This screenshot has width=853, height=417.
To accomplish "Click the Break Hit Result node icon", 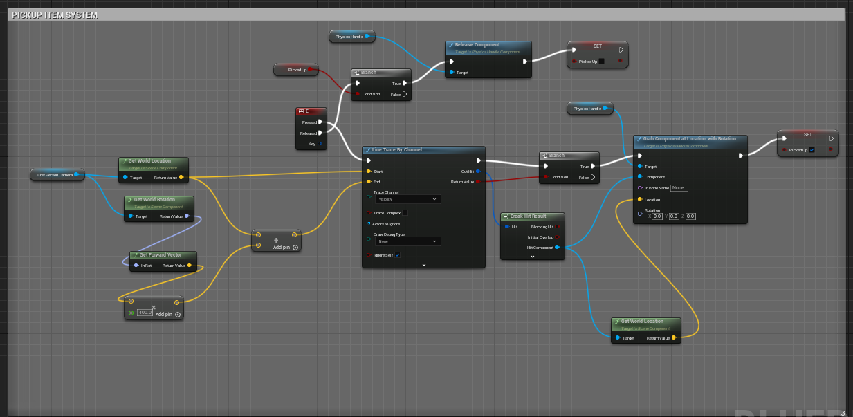I will tap(506, 216).
